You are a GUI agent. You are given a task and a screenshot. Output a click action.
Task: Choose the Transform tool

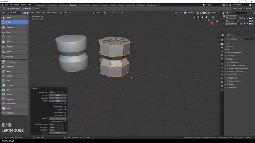pos(15,27)
